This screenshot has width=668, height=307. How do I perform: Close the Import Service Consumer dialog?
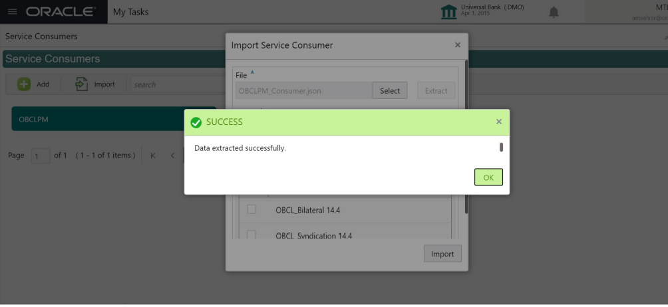point(458,45)
